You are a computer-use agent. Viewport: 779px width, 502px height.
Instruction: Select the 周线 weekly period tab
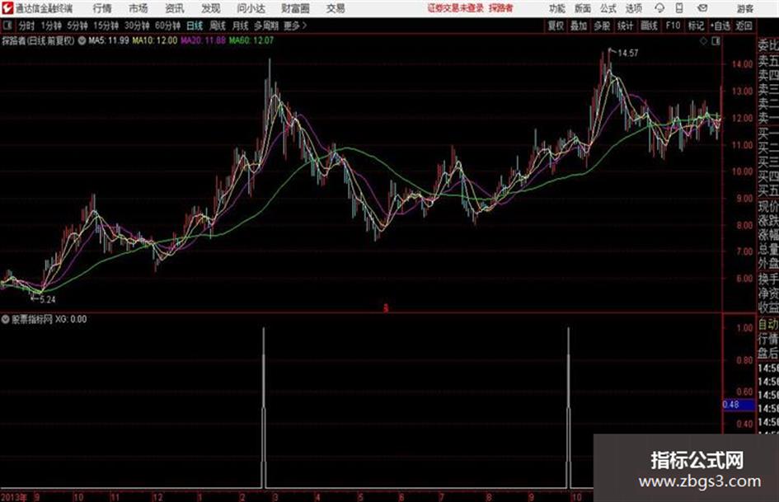217,26
